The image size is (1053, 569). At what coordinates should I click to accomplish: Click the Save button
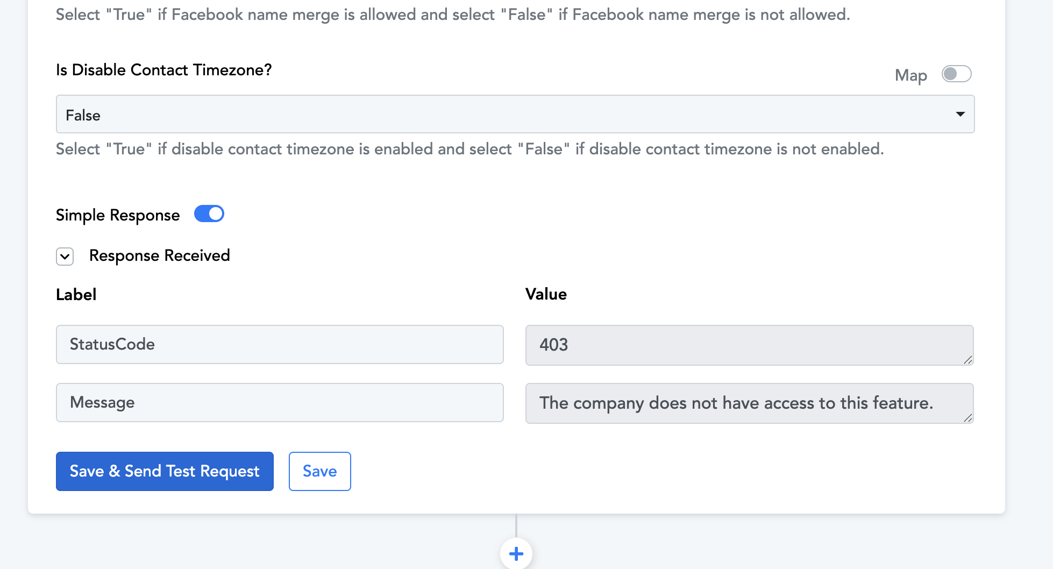(319, 471)
